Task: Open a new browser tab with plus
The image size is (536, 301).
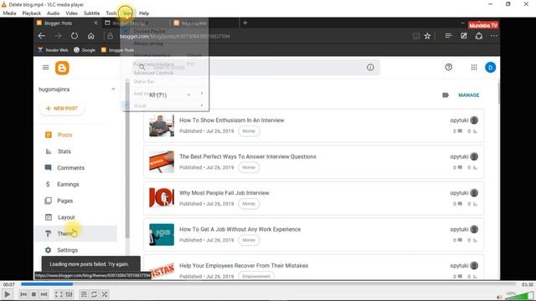Action: pos(245,23)
